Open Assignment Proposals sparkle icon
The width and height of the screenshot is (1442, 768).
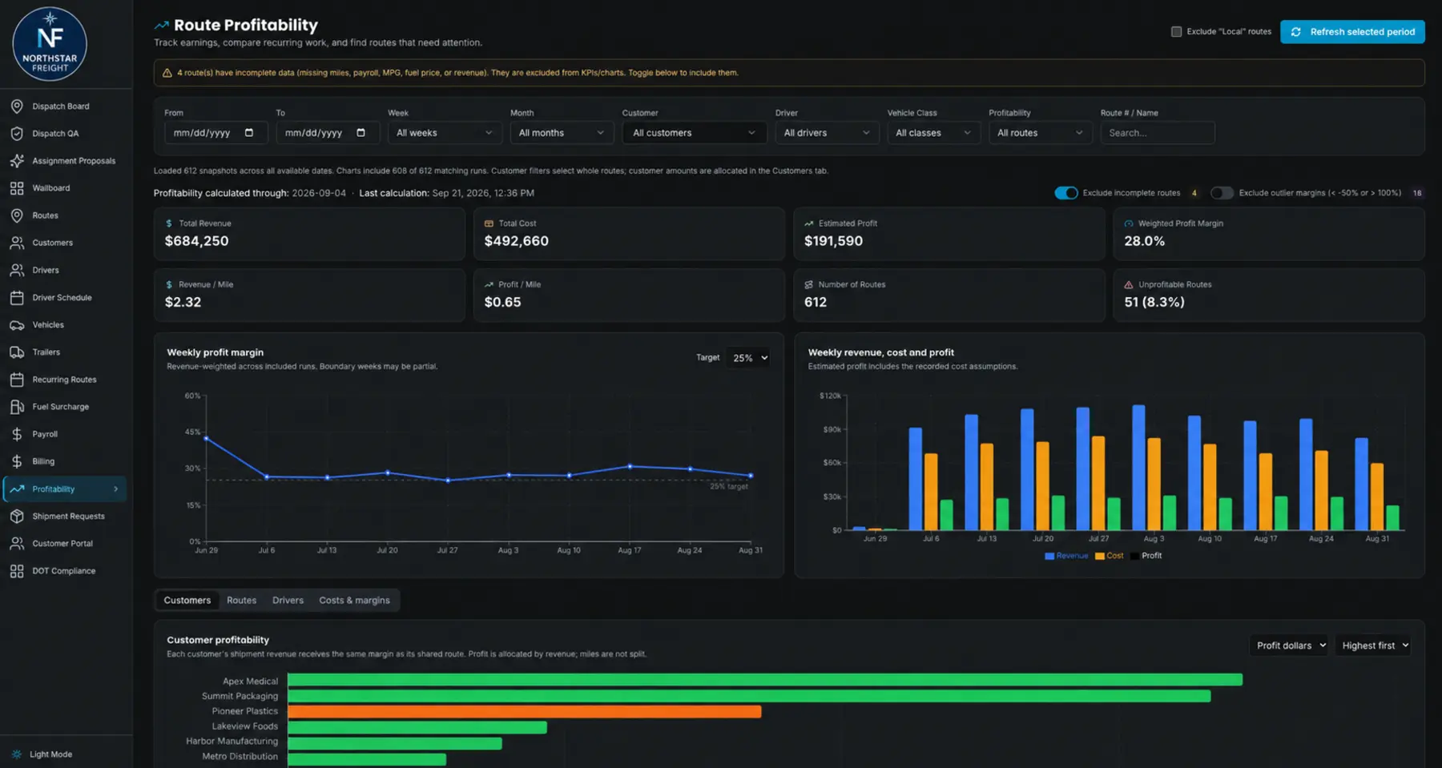click(x=17, y=160)
